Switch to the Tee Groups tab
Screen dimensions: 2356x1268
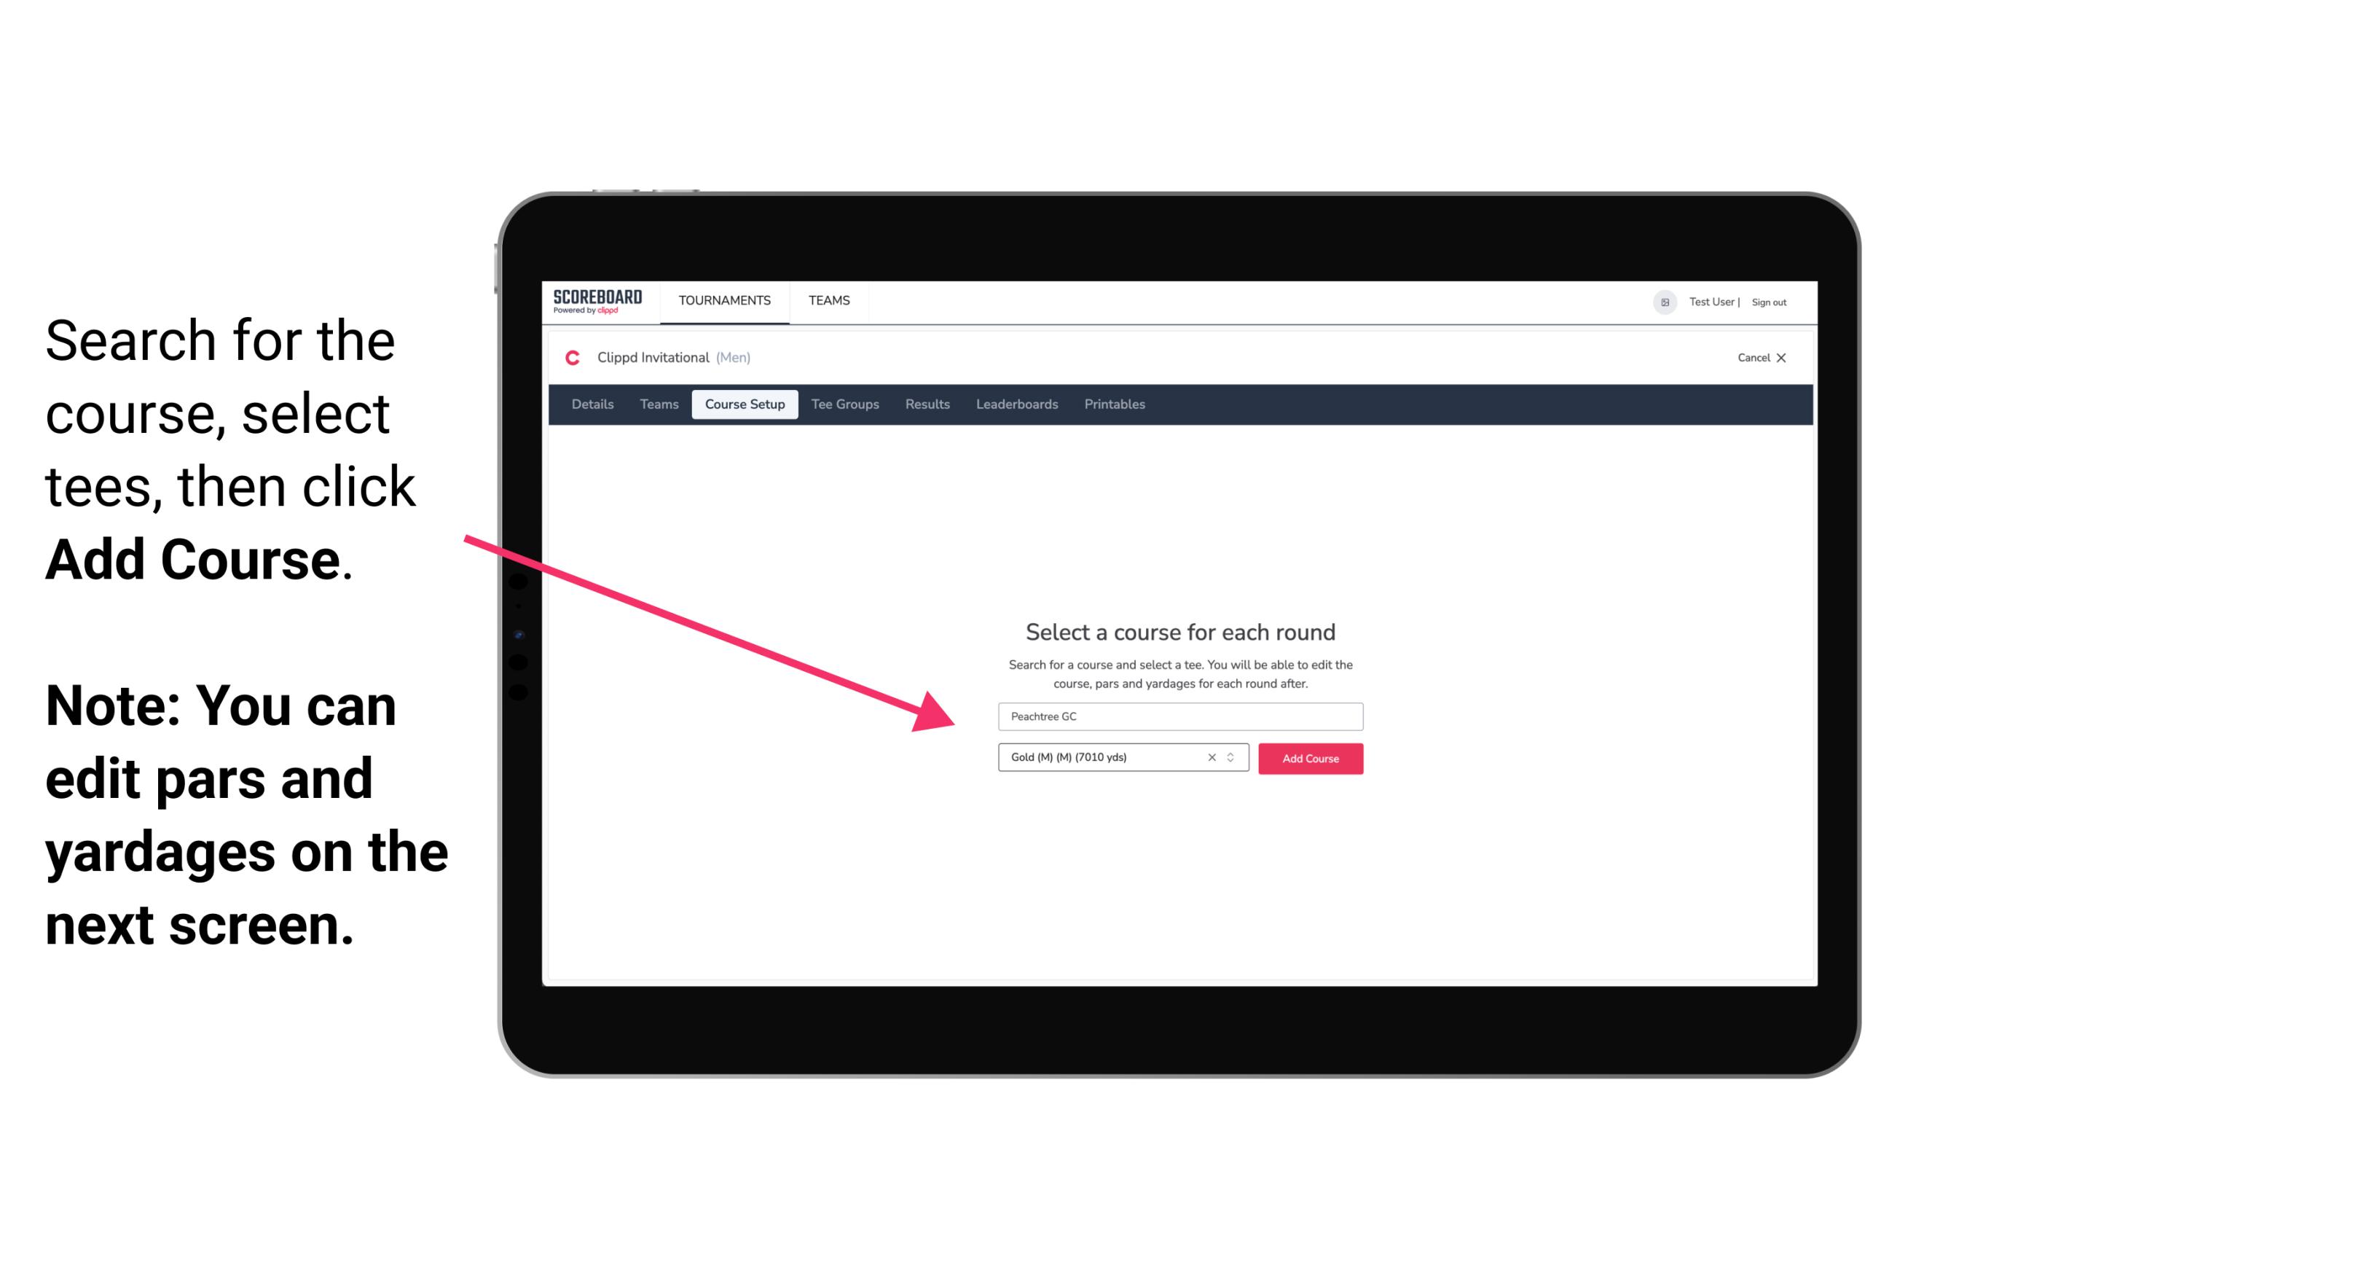(x=843, y=404)
